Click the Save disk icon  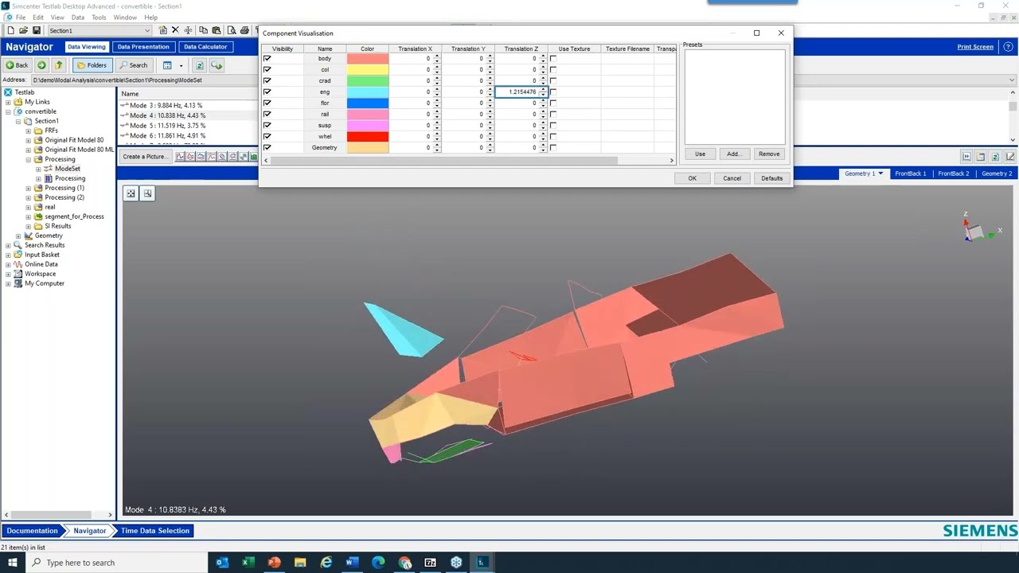[x=36, y=30]
